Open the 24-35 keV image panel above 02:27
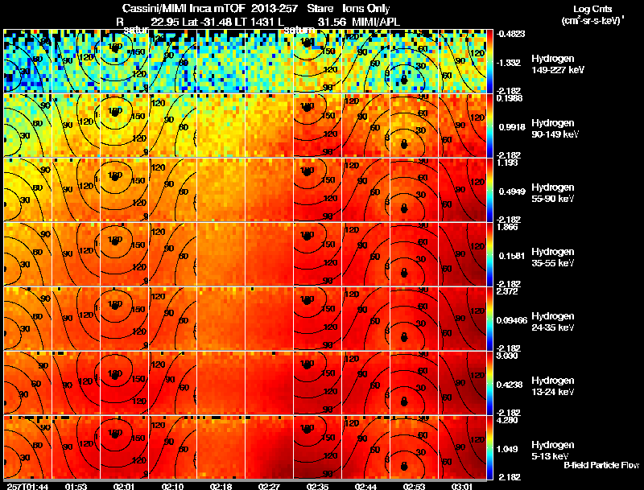 coord(269,319)
